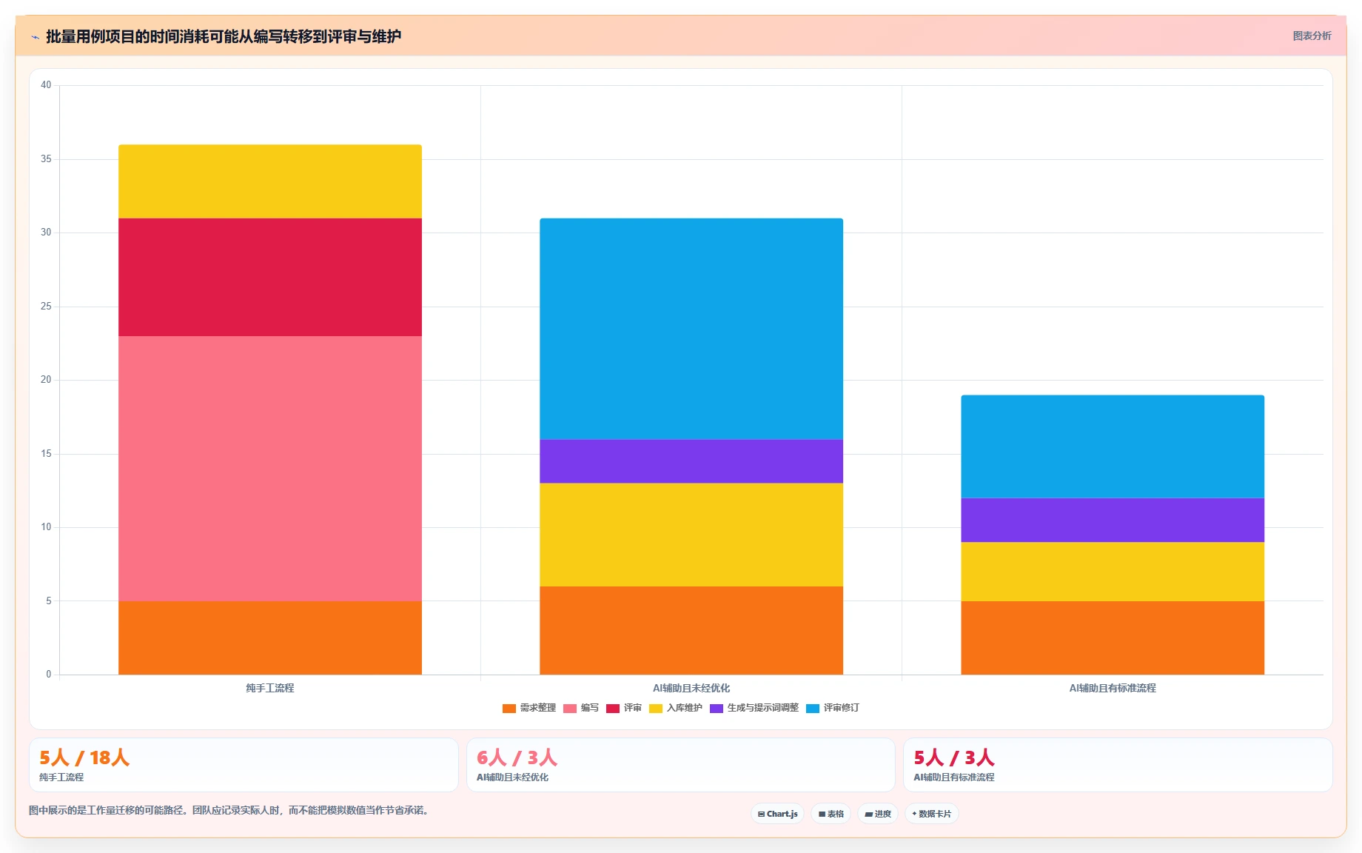Click the y-axis value 20
Viewport: 1362px width, 853px height.
tap(46, 380)
